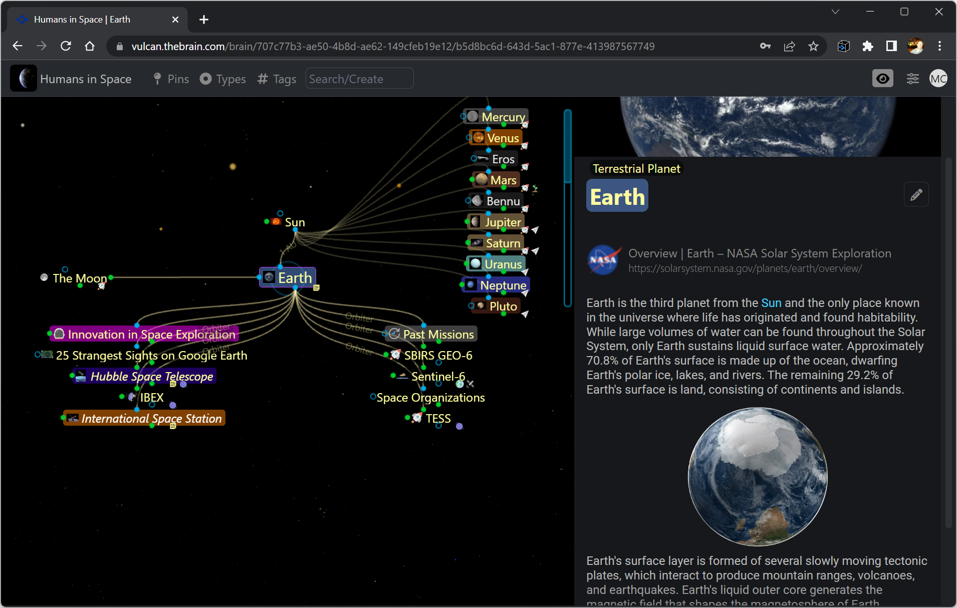
Task: Open Types using the circle icon
Action: click(206, 79)
